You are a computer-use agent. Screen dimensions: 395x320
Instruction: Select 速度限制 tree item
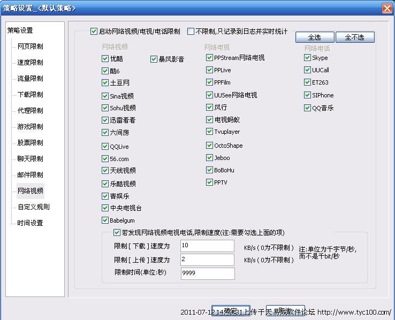(30, 63)
